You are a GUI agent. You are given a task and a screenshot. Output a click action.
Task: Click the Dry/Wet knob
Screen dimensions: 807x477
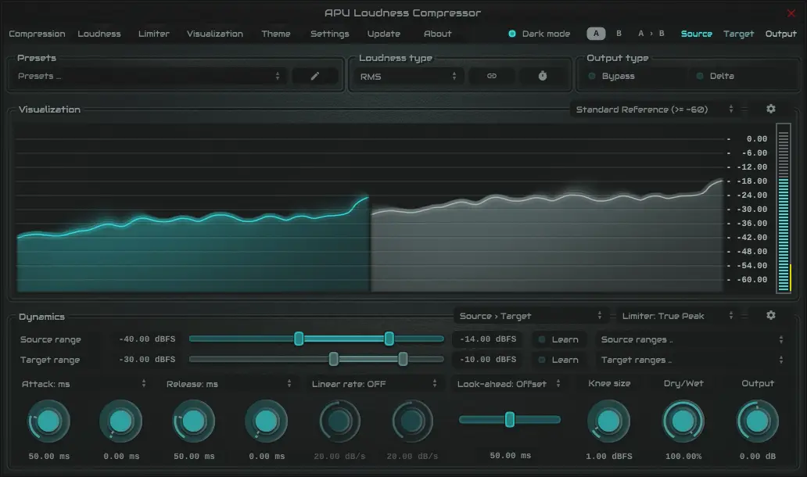click(683, 421)
